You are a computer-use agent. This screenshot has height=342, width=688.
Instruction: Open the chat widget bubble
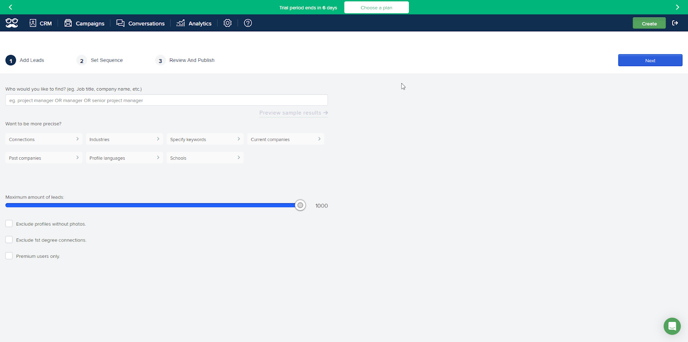coord(672,326)
